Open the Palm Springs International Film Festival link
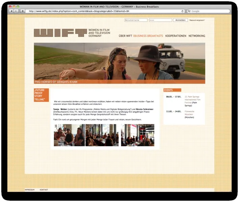239x202 pixels. (192, 100)
